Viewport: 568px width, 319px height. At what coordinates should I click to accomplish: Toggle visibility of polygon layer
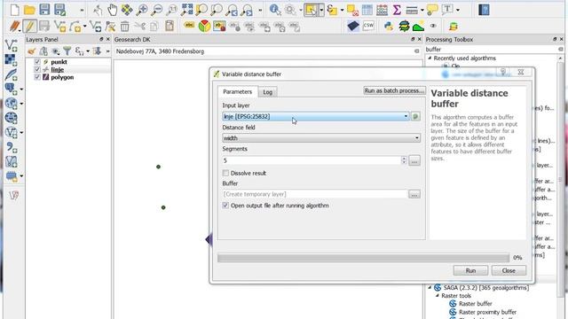(37, 77)
